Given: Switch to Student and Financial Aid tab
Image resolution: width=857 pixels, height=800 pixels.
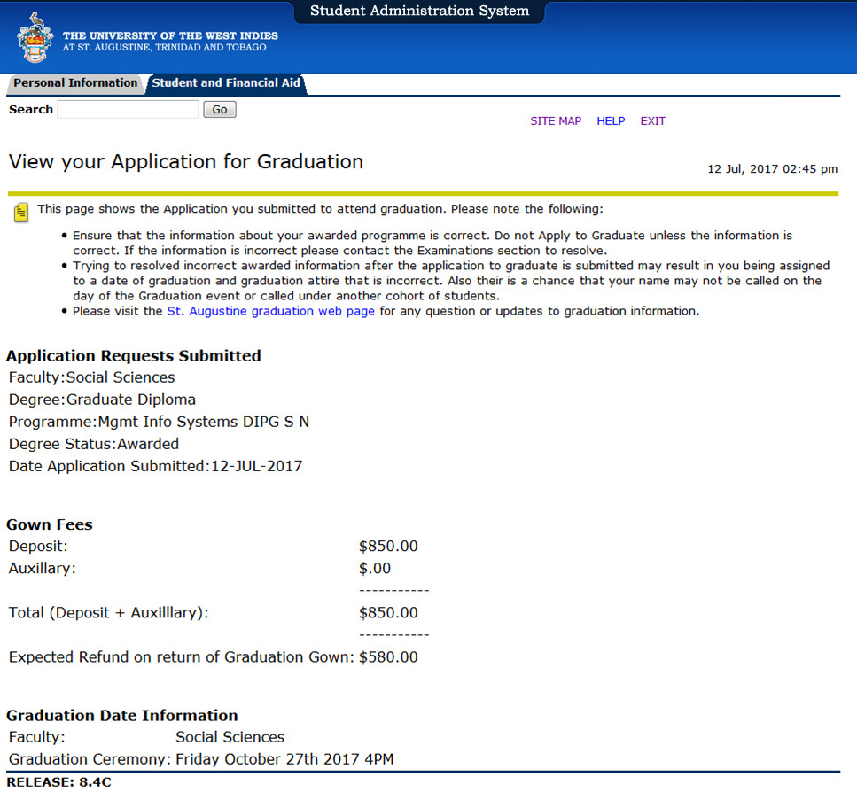Looking at the screenshot, I should pyautogui.click(x=226, y=83).
